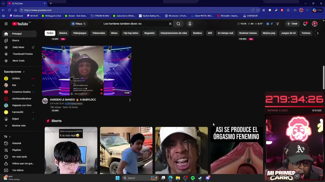This screenshot has width=325, height=182.
Task: Click the Crear button
Action: [x=292, y=24]
